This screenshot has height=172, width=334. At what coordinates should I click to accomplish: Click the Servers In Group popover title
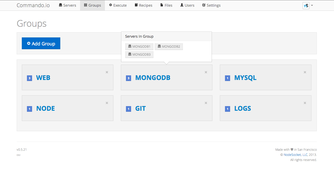point(139,36)
